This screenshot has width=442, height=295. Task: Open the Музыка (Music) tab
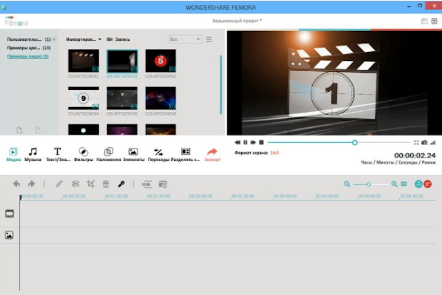[x=32, y=154]
